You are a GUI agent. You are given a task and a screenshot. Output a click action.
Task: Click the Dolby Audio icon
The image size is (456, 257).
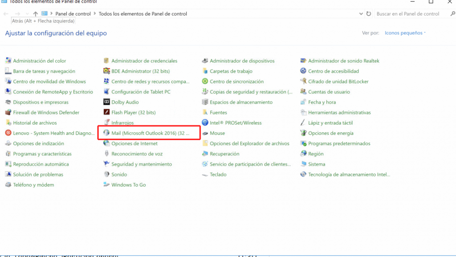(x=106, y=102)
